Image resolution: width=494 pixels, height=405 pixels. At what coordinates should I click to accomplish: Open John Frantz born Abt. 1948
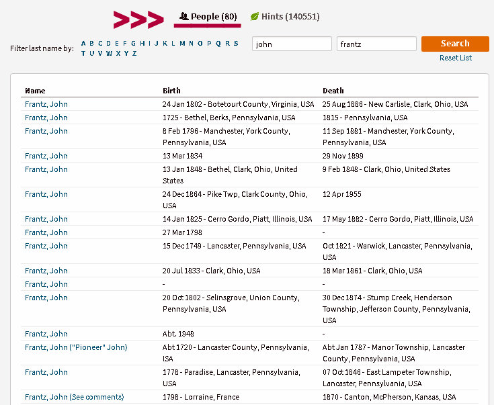pos(46,334)
